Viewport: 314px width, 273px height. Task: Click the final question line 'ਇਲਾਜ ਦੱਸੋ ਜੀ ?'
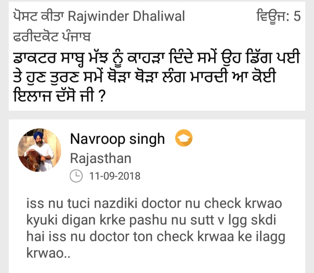coord(59,96)
